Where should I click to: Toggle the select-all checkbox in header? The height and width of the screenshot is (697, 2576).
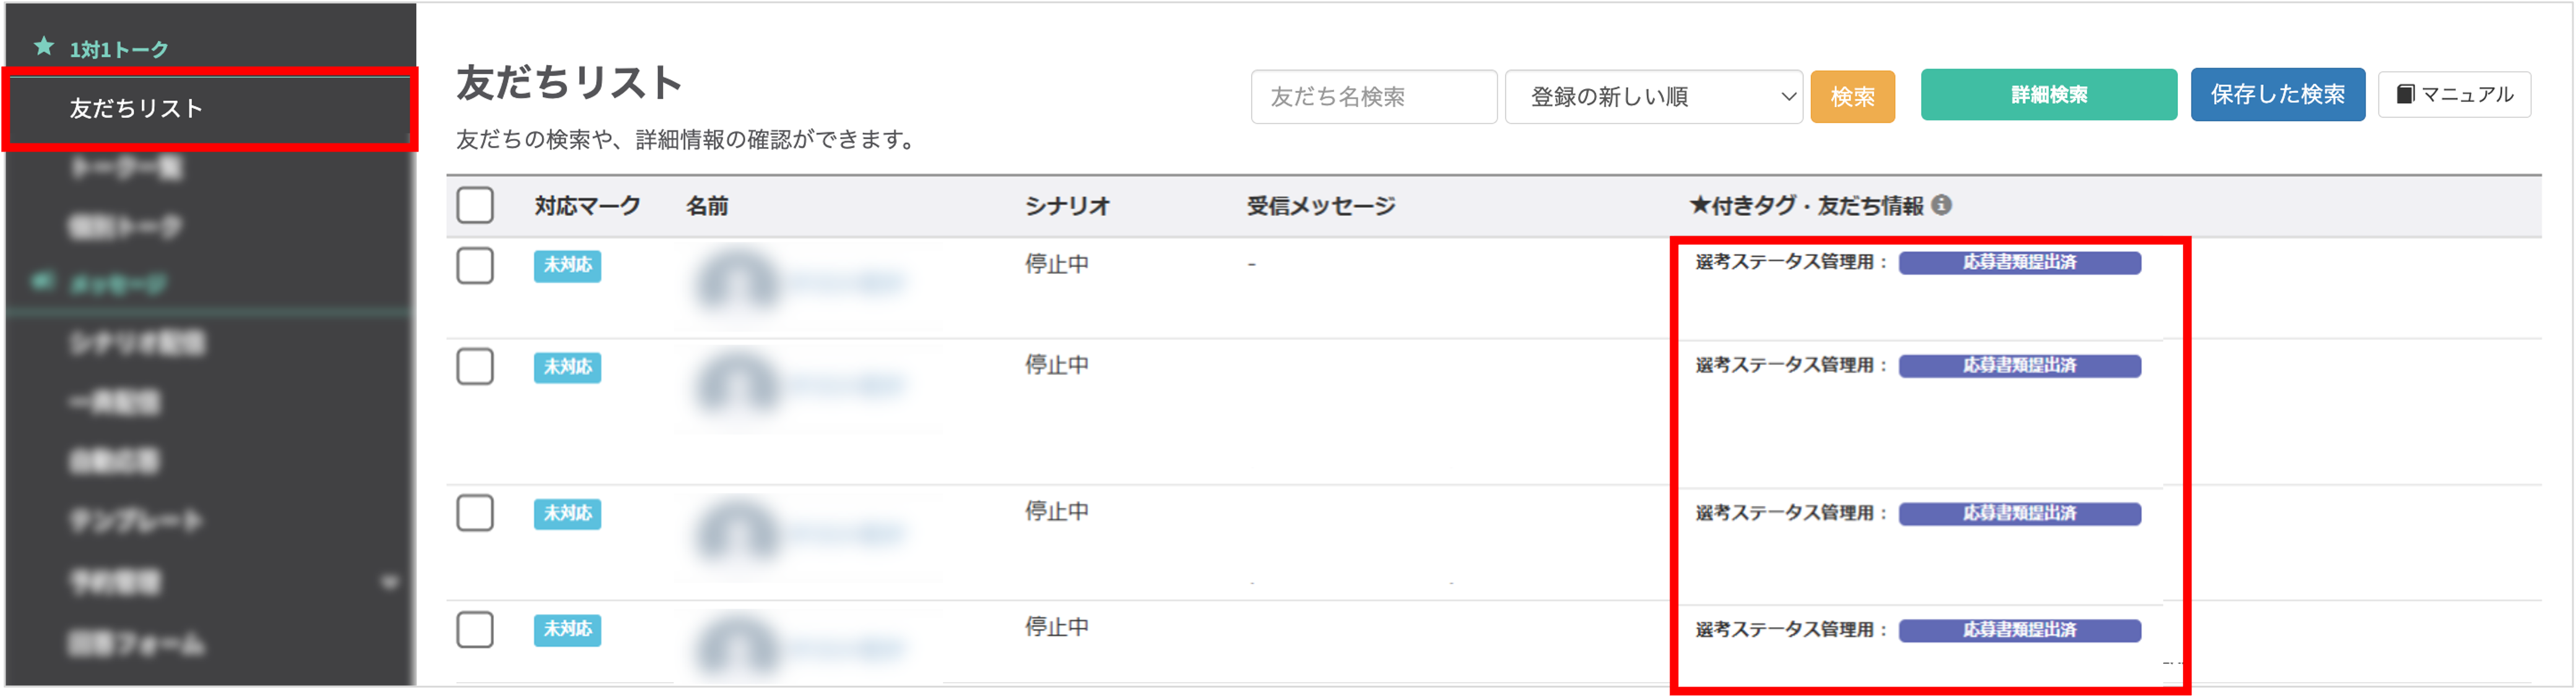point(475,206)
